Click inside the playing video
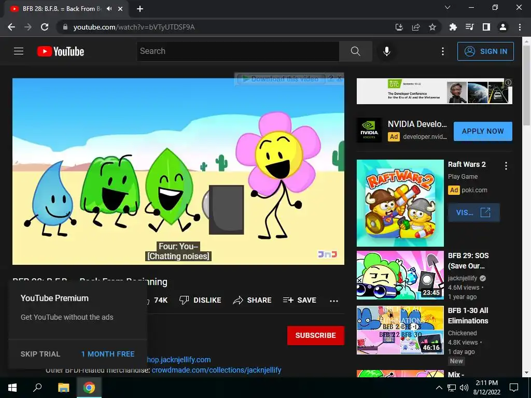Viewport: 531px width, 398px height. click(178, 171)
